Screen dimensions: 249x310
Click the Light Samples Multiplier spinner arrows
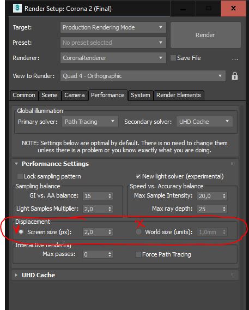[x=110, y=209]
